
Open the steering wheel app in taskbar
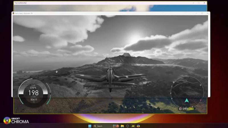(128, 126)
